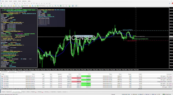Switch chart to line chart style
This screenshot has height=95, width=173.
(52, 6)
